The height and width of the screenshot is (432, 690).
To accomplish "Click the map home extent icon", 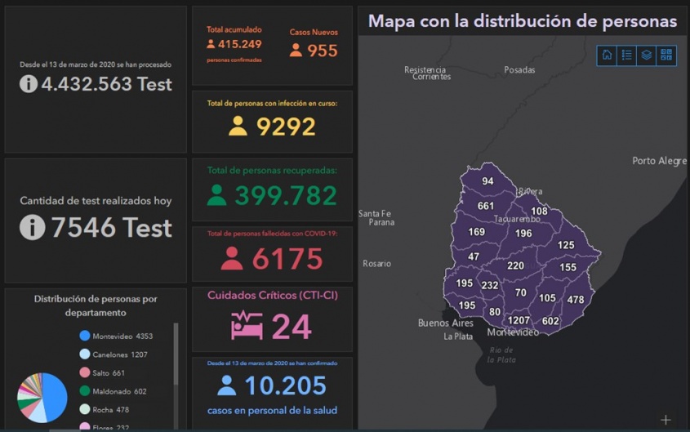I will point(607,56).
